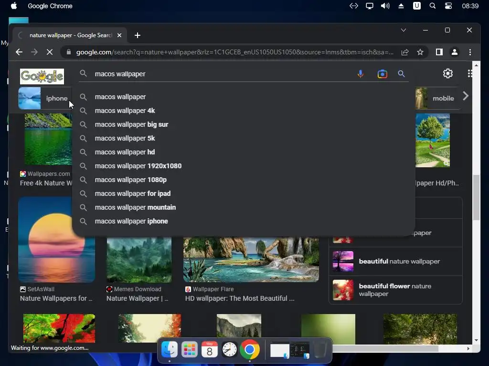This screenshot has height=366, width=489.
Task: Open beautiful flower nature wallpaper related search
Action: (x=395, y=290)
